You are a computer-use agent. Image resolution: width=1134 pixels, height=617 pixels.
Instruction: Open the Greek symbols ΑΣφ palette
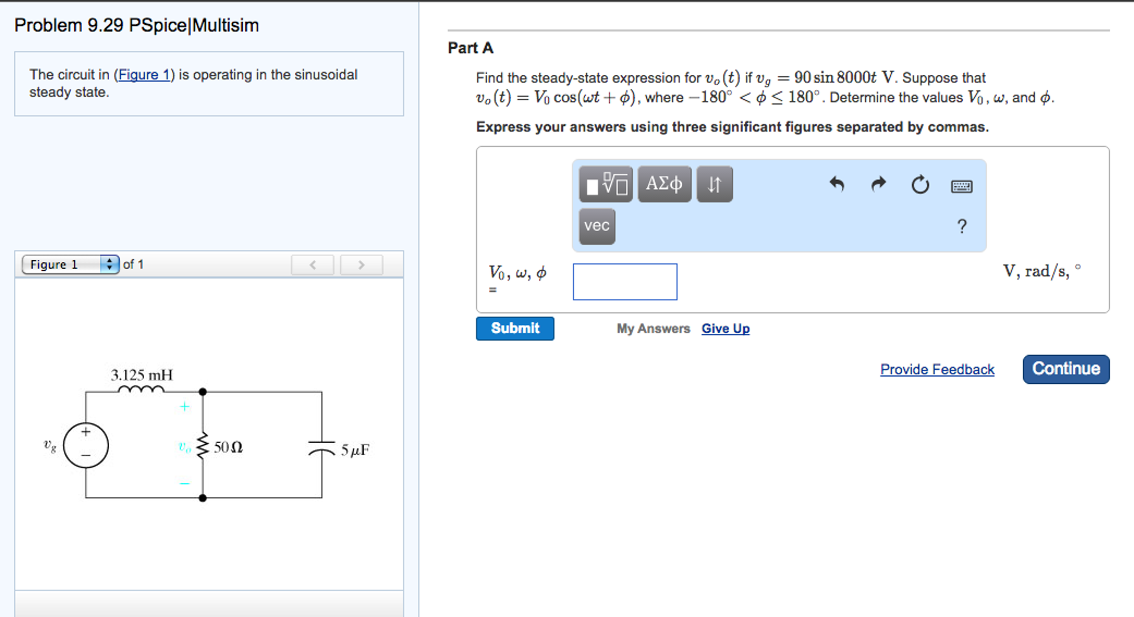coord(664,184)
